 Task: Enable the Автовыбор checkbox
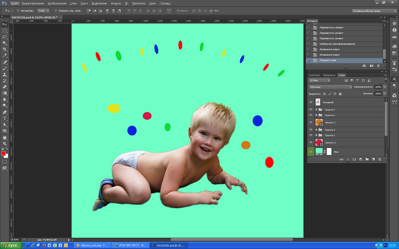(x=19, y=10)
